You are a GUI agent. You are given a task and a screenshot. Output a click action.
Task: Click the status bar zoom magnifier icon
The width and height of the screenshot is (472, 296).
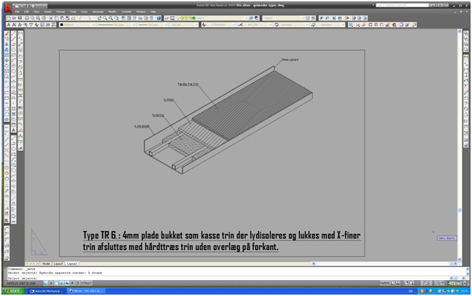pyautogui.click(x=411, y=283)
